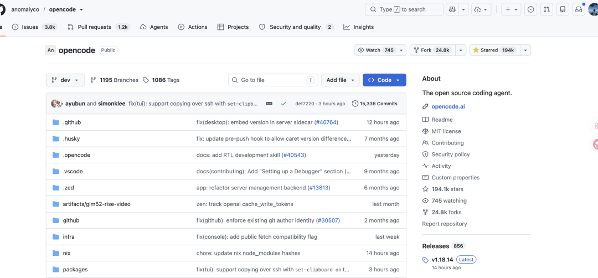Click the simonklee author name

click(112, 104)
